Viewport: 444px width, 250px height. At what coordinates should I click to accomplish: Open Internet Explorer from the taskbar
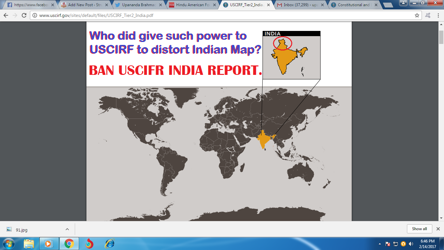point(110,243)
